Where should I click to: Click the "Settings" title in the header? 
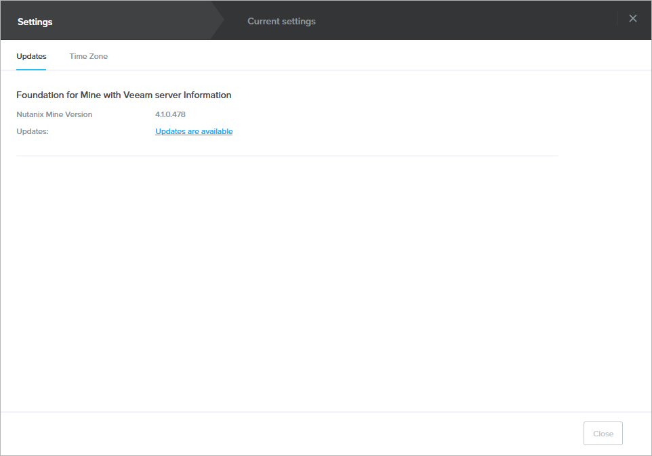[35, 22]
